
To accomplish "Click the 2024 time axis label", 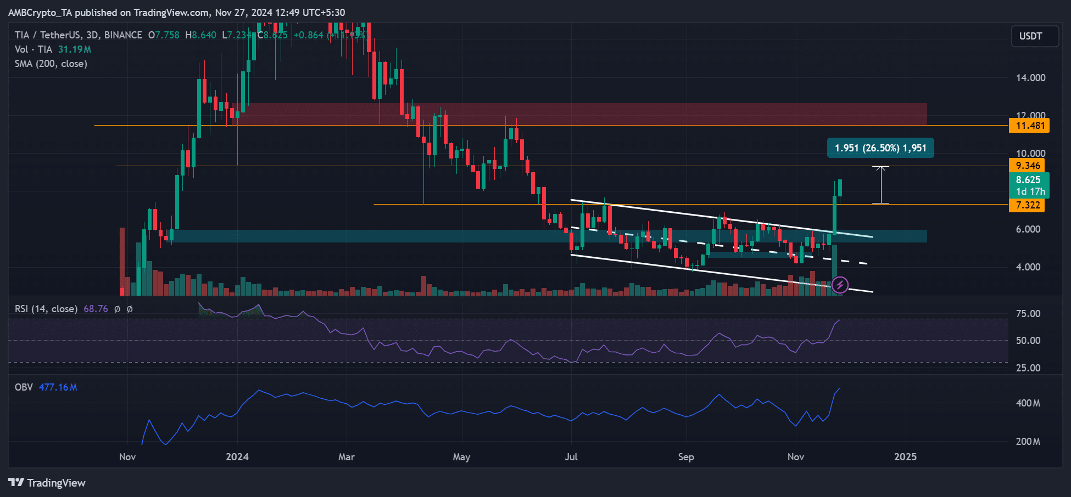I will (237, 457).
